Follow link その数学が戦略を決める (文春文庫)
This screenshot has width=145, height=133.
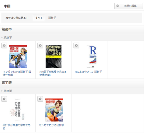point(52,73)
